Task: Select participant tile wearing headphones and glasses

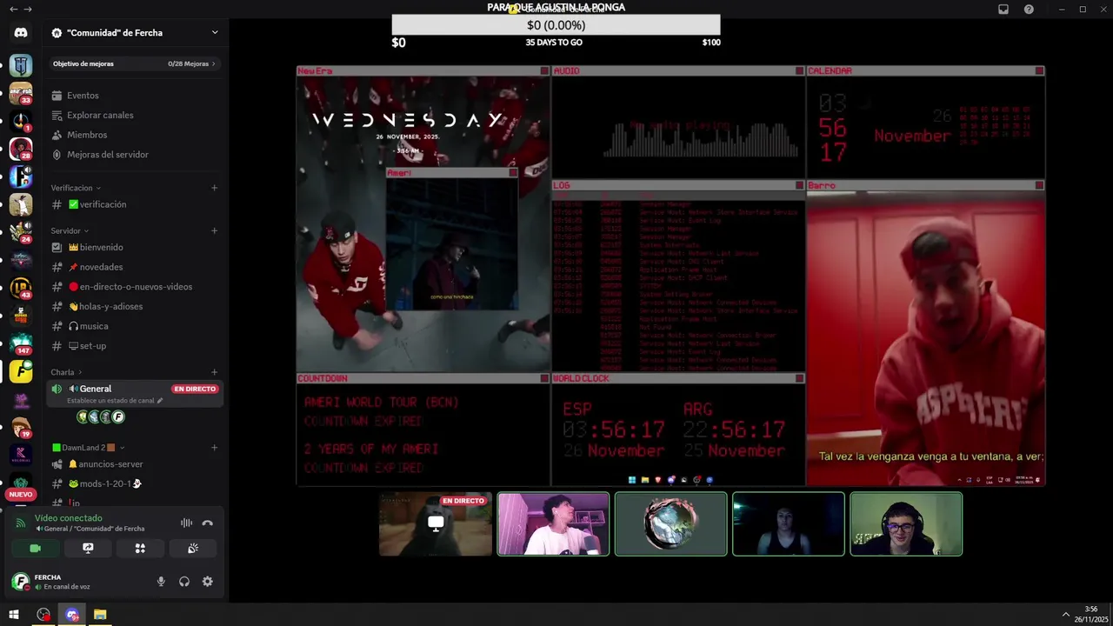Action: coord(906,524)
